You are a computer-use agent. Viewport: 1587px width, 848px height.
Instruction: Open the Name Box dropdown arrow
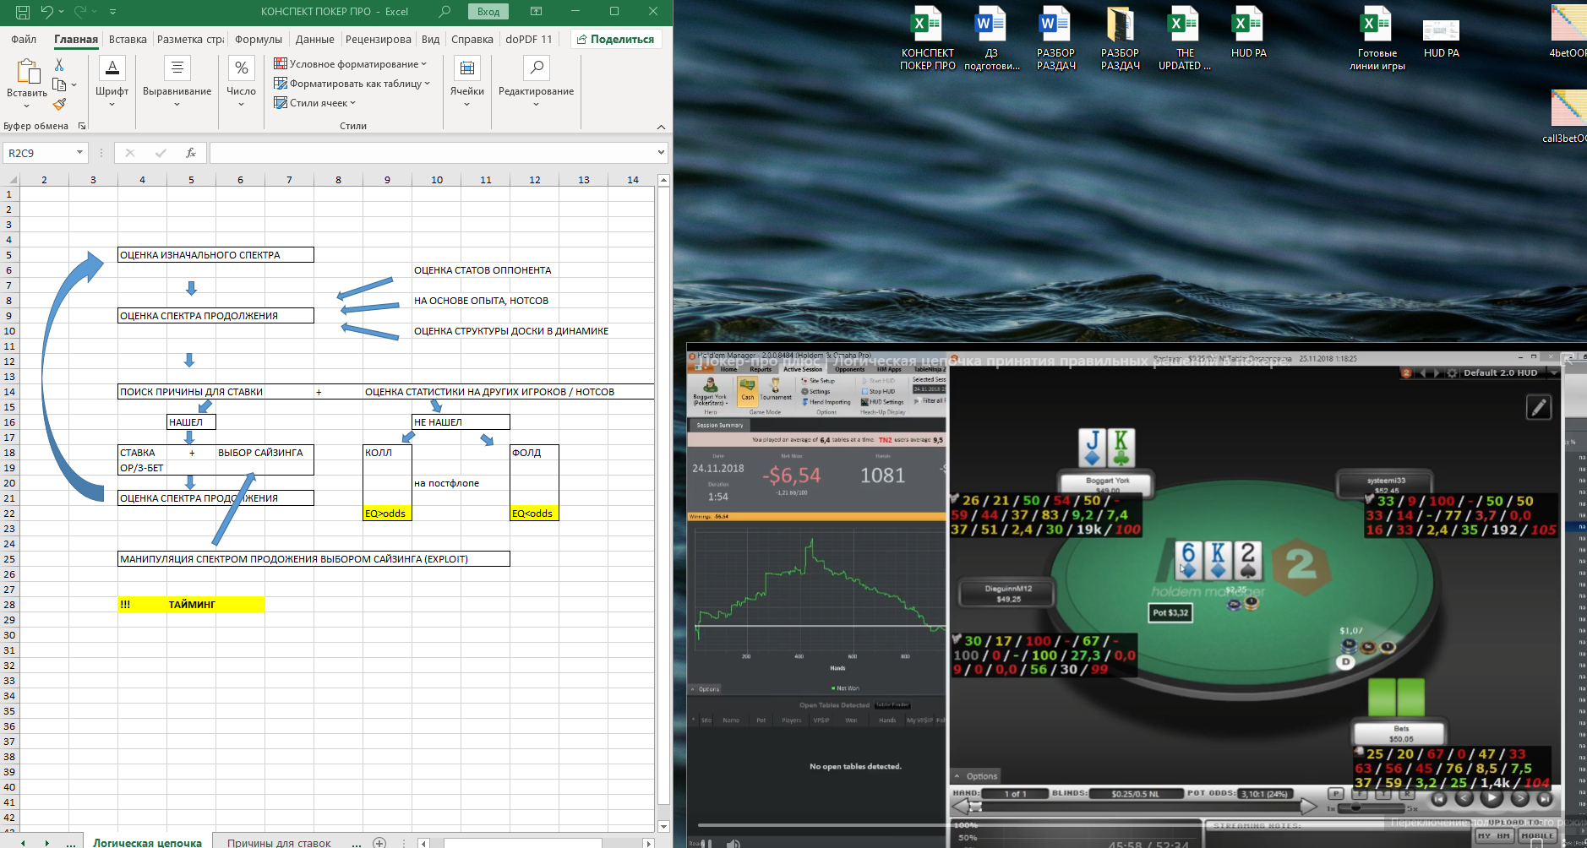(79, 153)
